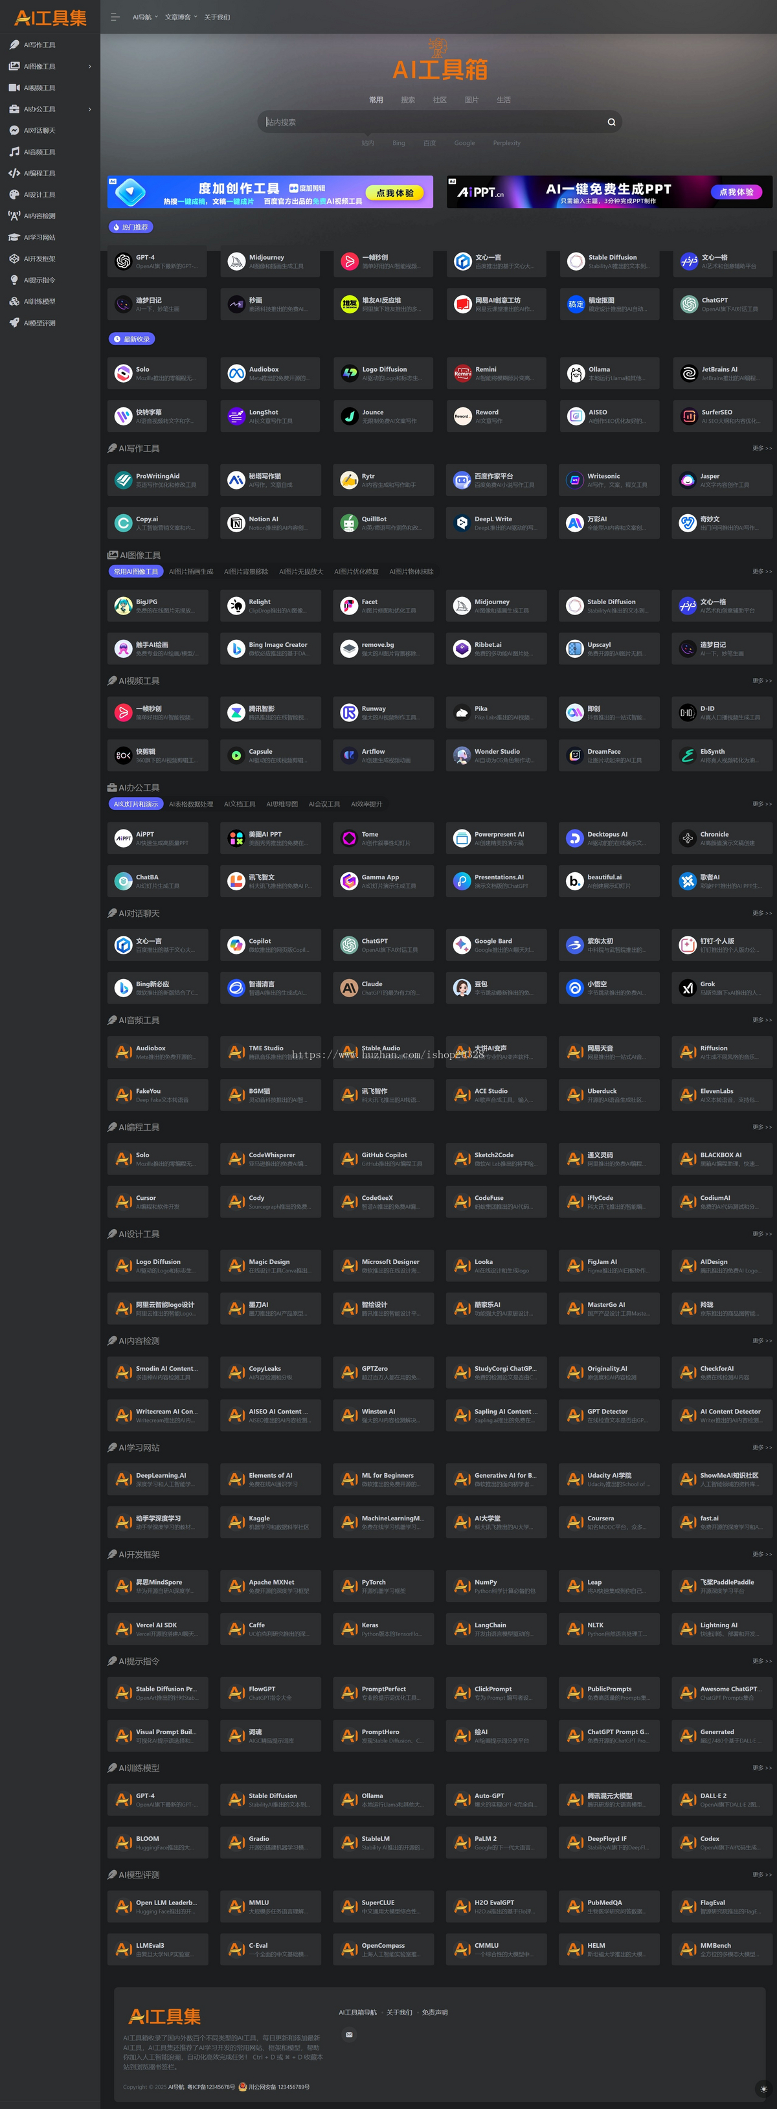Toggle the light/dark theme sun button
Image resolution: width=777 pixels, height=2109 pixels.
pos(764,2088)
